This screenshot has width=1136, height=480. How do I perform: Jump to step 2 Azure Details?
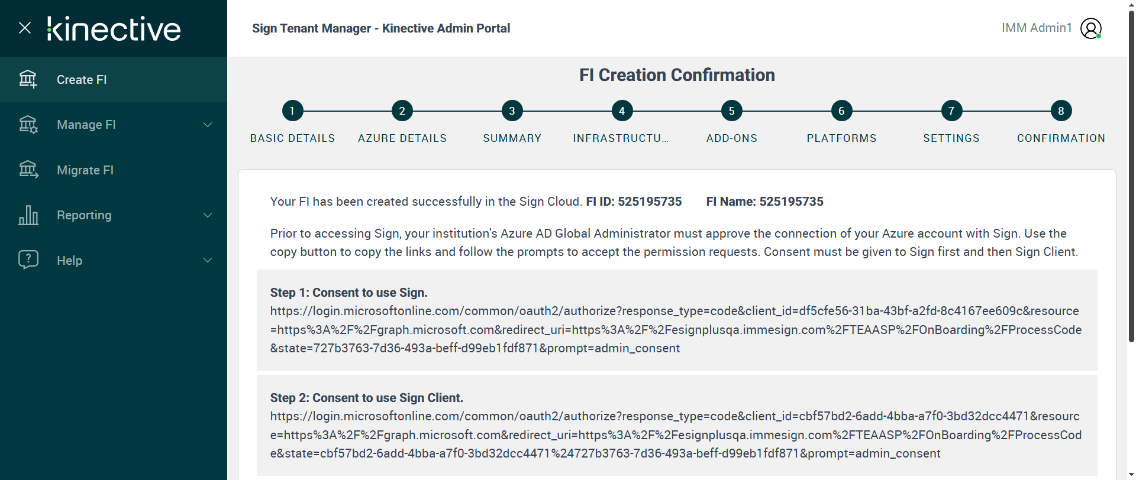coord(402,111)
